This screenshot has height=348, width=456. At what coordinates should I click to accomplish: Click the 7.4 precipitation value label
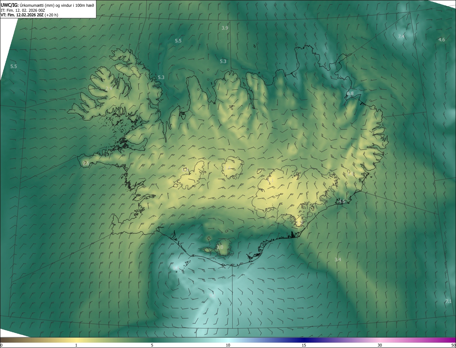401,37
